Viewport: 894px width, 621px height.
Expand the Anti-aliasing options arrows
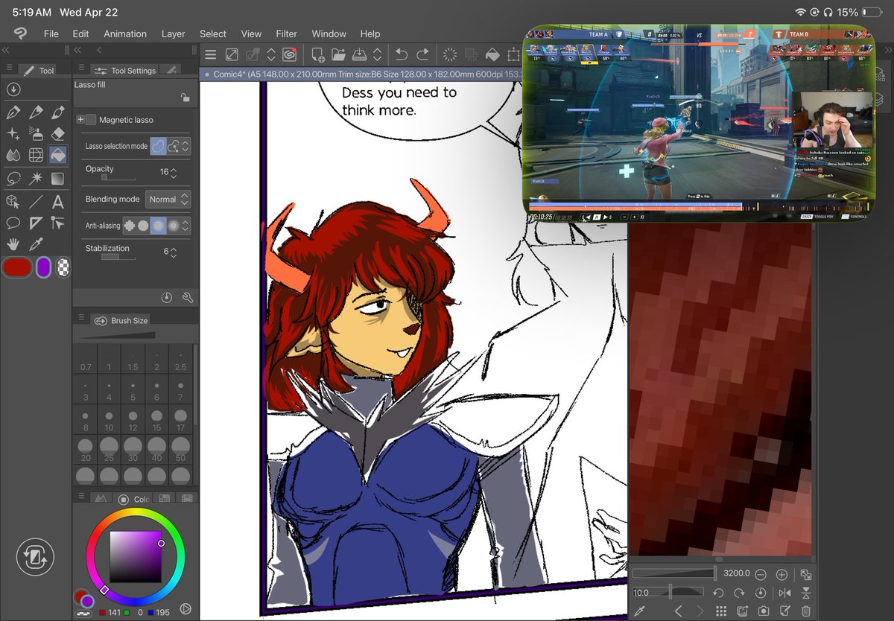186,225
